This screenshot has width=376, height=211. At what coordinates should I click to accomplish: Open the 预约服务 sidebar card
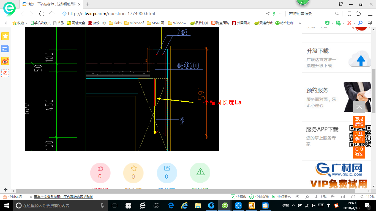(x=336, y=97)
